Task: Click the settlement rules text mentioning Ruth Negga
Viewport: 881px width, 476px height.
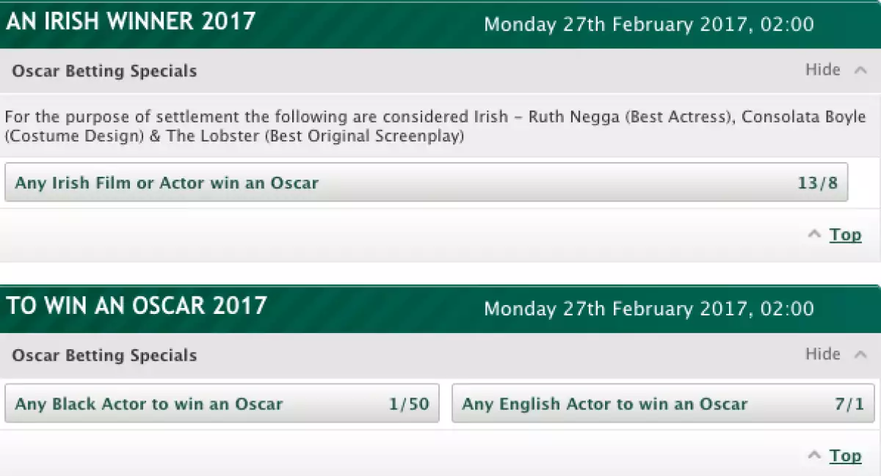Action: [x=435, y=127]
